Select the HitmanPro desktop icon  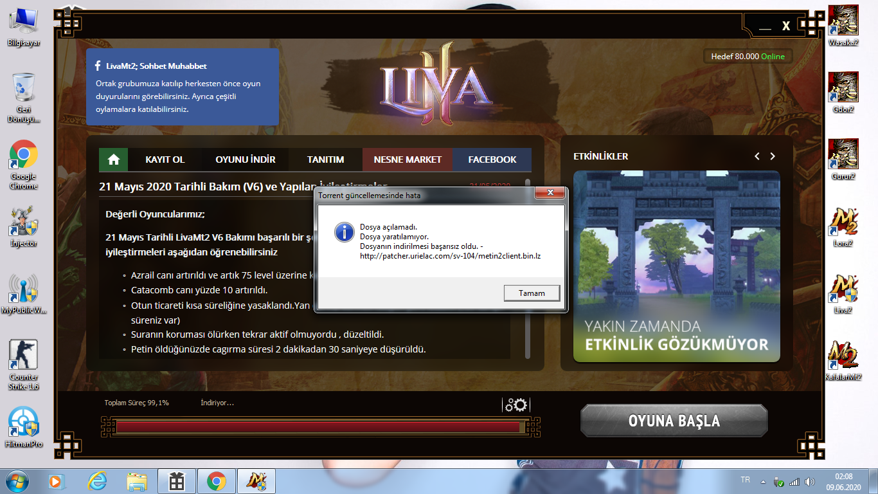[24, 427]
